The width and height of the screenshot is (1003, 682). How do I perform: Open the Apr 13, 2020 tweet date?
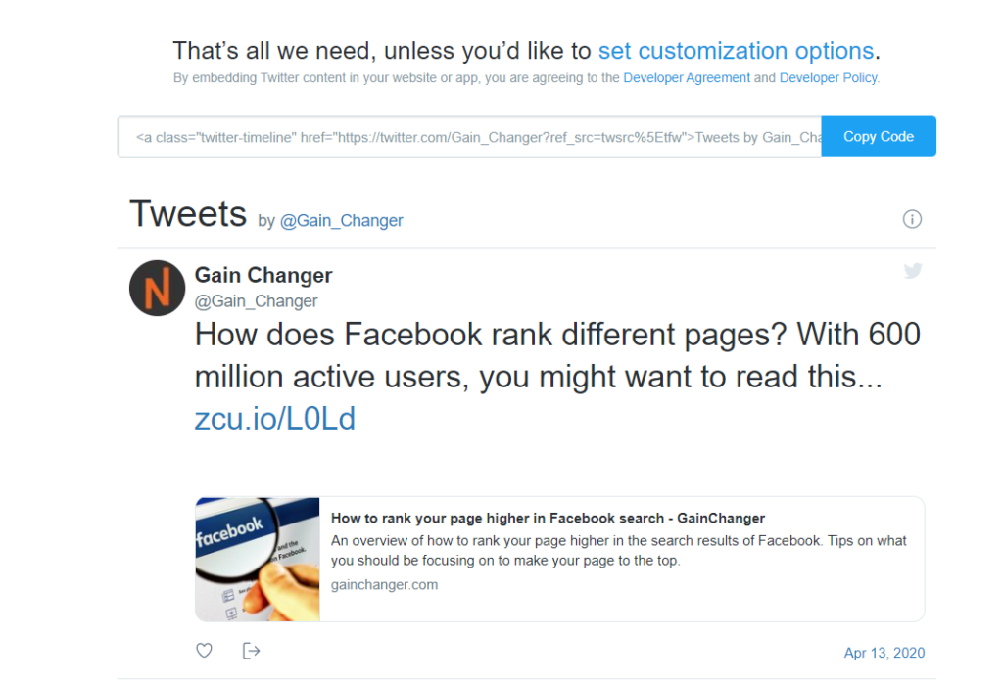coord(884,653)
